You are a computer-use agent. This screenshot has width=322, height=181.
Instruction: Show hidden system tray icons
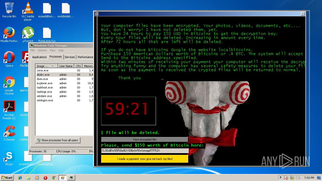click(281, 178)
